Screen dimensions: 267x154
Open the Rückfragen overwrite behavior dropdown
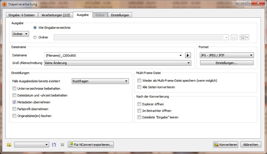(x=100, y=81)
